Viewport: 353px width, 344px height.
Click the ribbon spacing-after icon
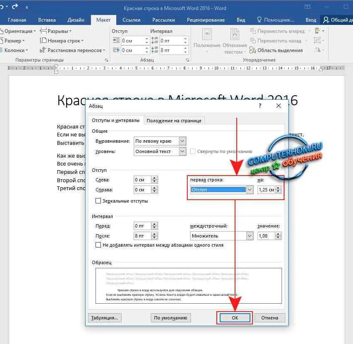click(154, 50)
